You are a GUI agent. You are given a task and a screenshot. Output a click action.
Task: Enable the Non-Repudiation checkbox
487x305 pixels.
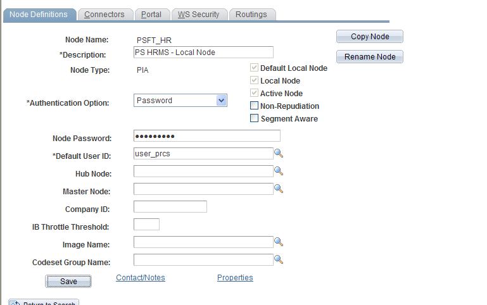point(255,106)
